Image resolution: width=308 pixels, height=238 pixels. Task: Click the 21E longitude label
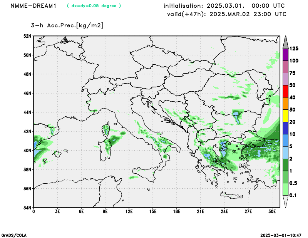201,212
